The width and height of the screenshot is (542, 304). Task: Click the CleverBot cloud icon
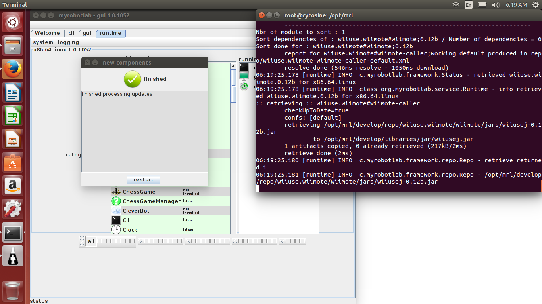pyautogui.click(x=116, y=211)
